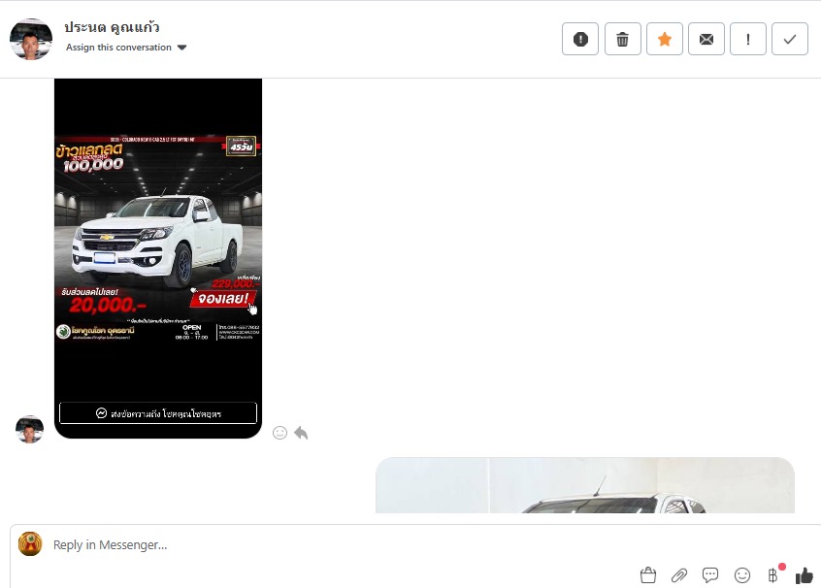Mark conversation done with checkmark

pyautogui.click(x=790, y=39)
